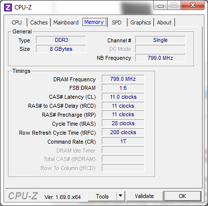Viewport: 208px width, 206px height.
Task: Open the About tab
Action: tap(164, 22)
